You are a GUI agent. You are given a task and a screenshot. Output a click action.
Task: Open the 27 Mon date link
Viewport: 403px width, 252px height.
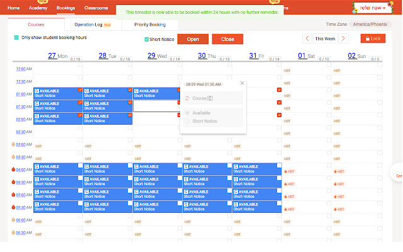[52, 56]
